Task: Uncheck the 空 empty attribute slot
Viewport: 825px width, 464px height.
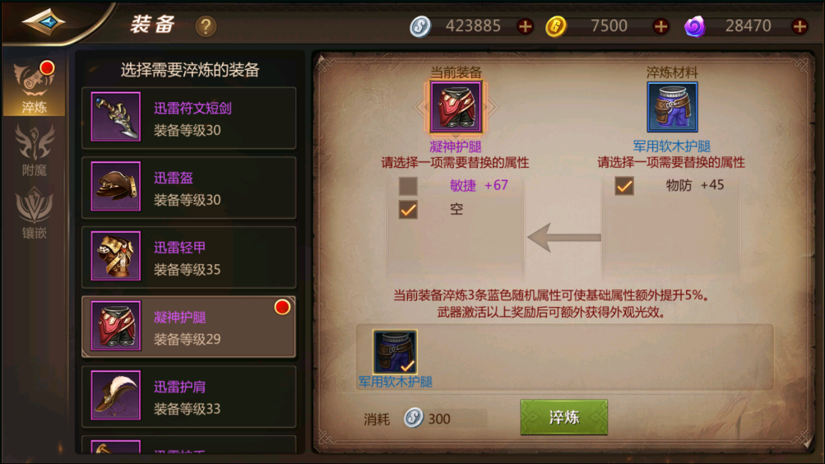Action: [408, 210]
